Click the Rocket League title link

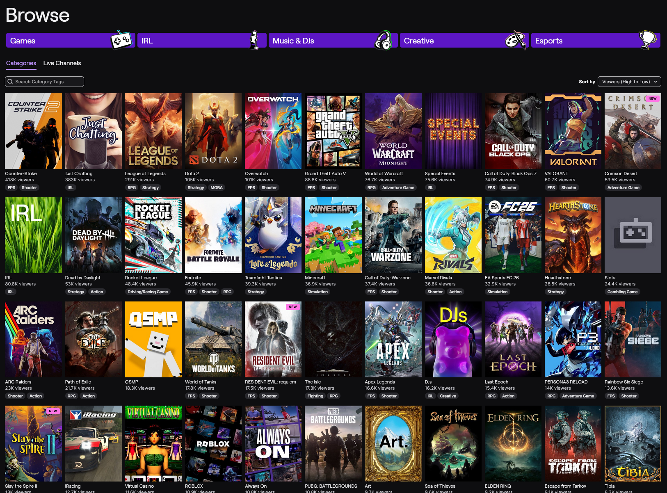141,278
